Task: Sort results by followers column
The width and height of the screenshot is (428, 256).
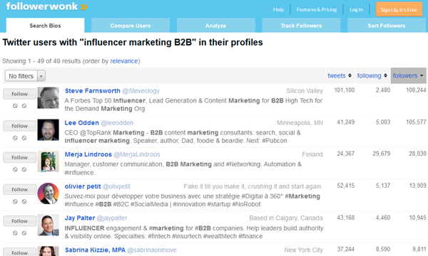Action: pos(408,75)
